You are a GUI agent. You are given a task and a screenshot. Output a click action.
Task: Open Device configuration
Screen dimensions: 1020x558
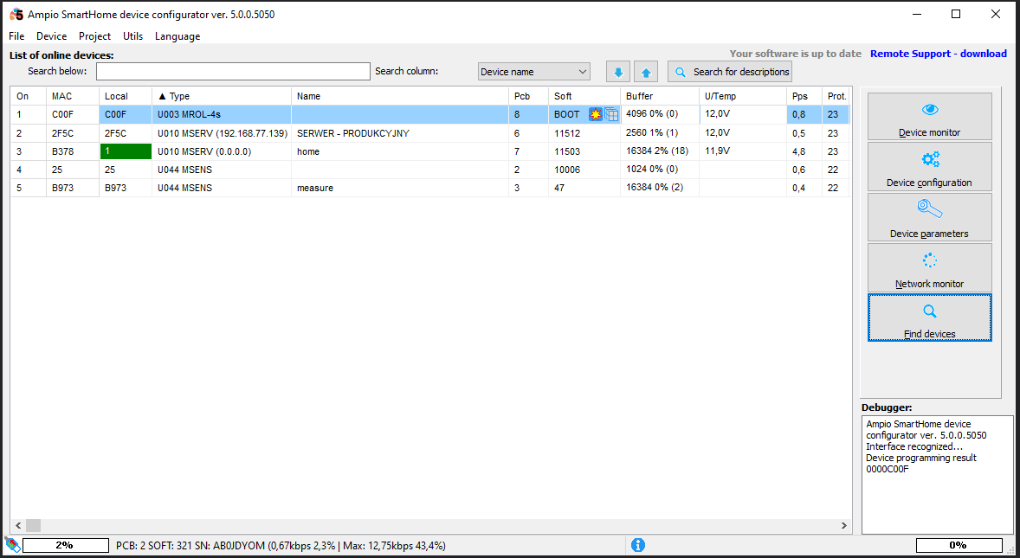[930, 167]
